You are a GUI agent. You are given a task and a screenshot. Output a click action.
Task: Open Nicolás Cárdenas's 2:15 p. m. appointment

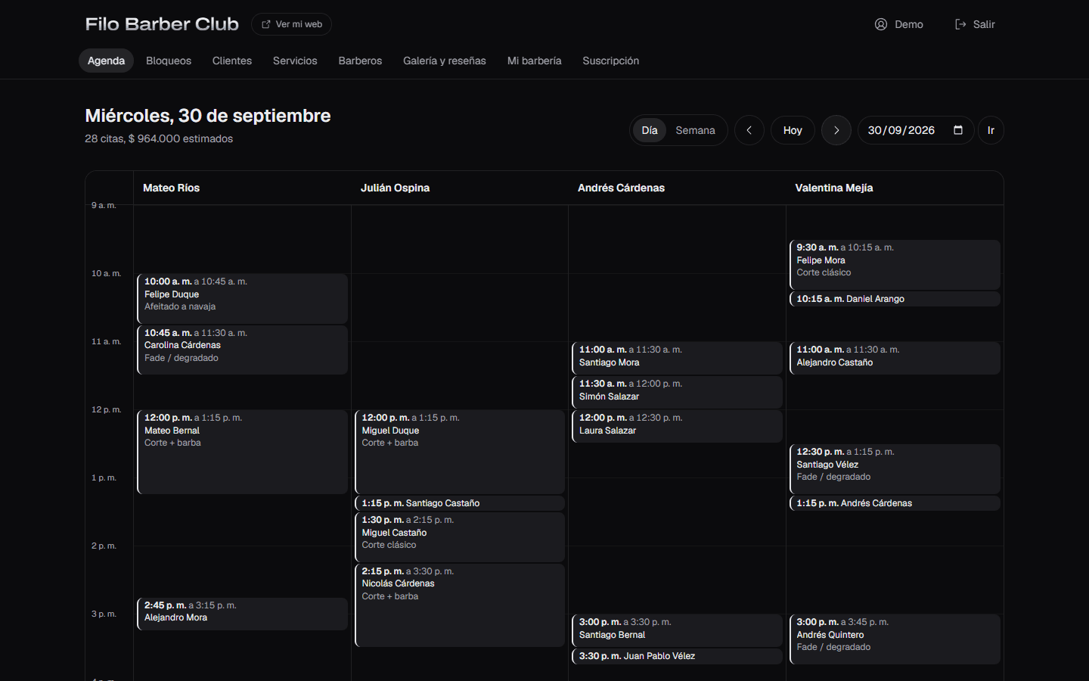pyautogui.click(x=460, y=605)
